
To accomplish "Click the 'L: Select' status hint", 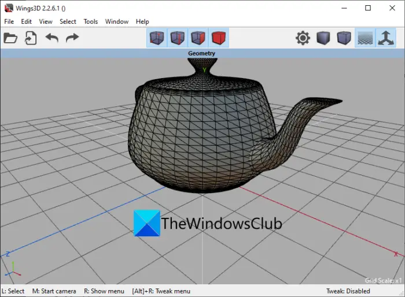I will pyautogui.click(x=13, y=291).
